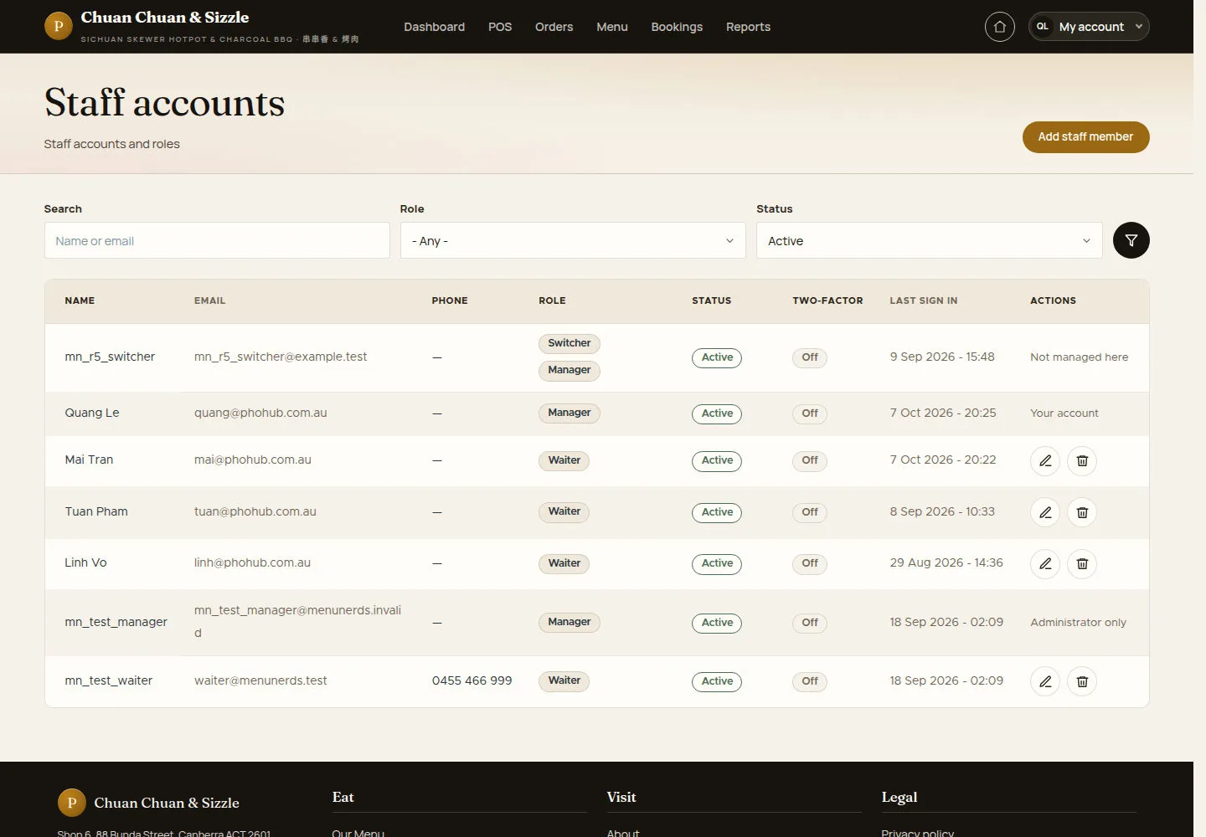1206x837 pixels.
Task: Click phone number 0455 466 999
Action: (x=472, y=680)
